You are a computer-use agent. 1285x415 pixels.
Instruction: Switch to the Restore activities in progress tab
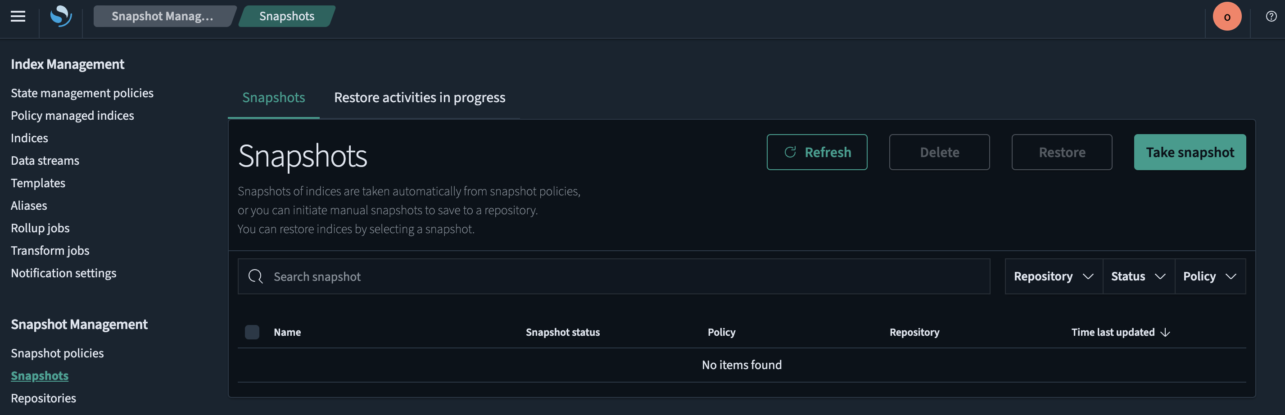click(420, 97)
